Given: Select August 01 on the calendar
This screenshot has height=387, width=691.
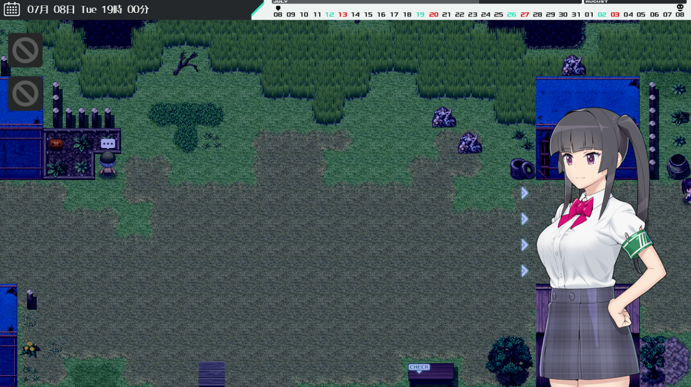Looking at the screenshot, I should (x=589, y=15).
